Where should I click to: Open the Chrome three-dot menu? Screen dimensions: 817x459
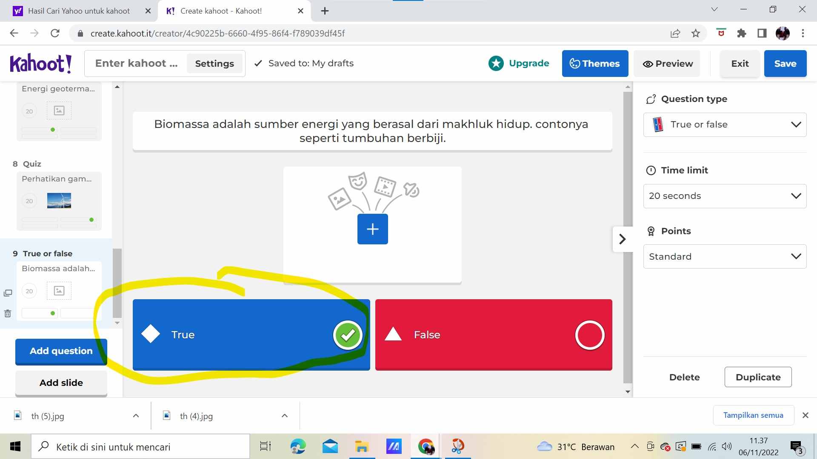click(x=803, y=33)
